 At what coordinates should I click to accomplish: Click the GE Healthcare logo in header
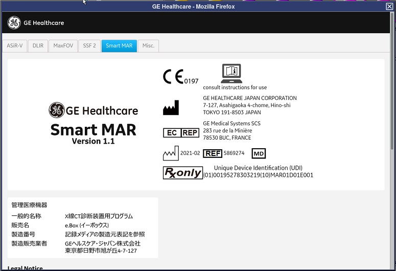point(36,23)
